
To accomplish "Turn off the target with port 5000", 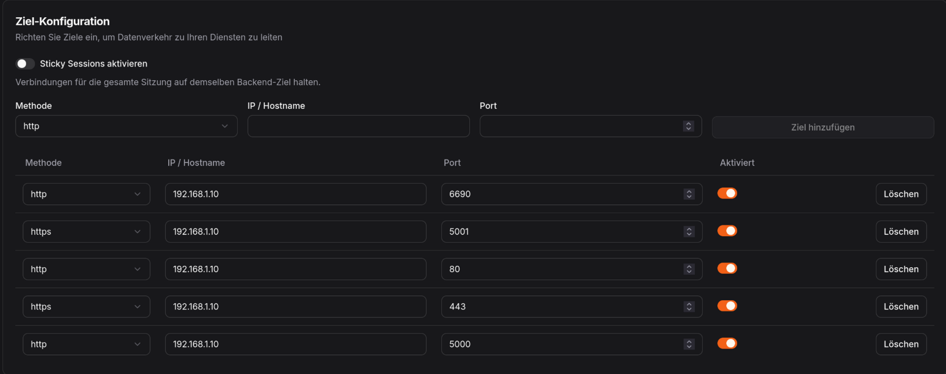I will pos(727,343).
